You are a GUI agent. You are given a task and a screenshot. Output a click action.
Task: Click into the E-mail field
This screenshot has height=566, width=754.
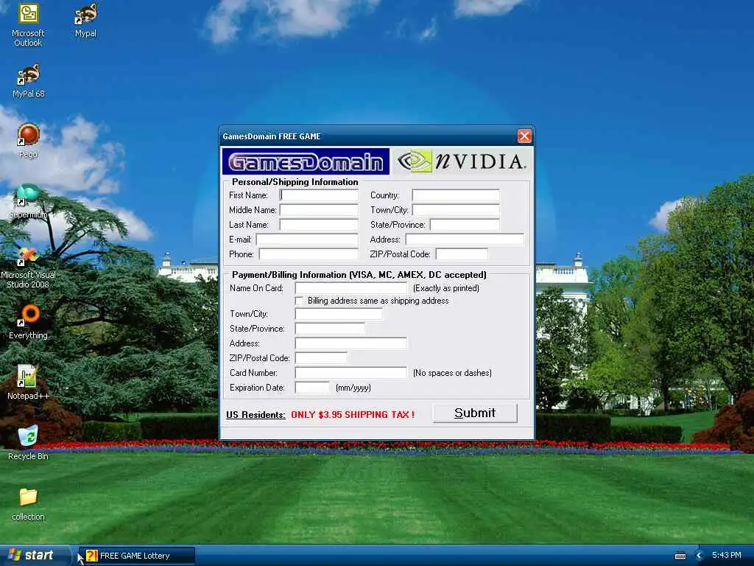click(x=307, y=240)
